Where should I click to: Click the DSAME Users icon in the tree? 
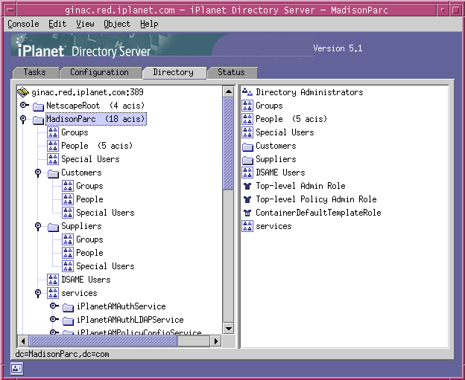tap(53, 280)
